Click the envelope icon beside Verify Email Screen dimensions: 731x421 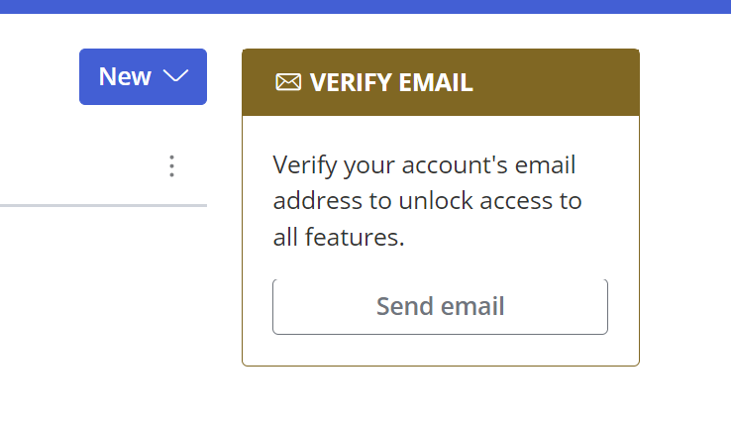pyautogui.click(x=288, y=82)
